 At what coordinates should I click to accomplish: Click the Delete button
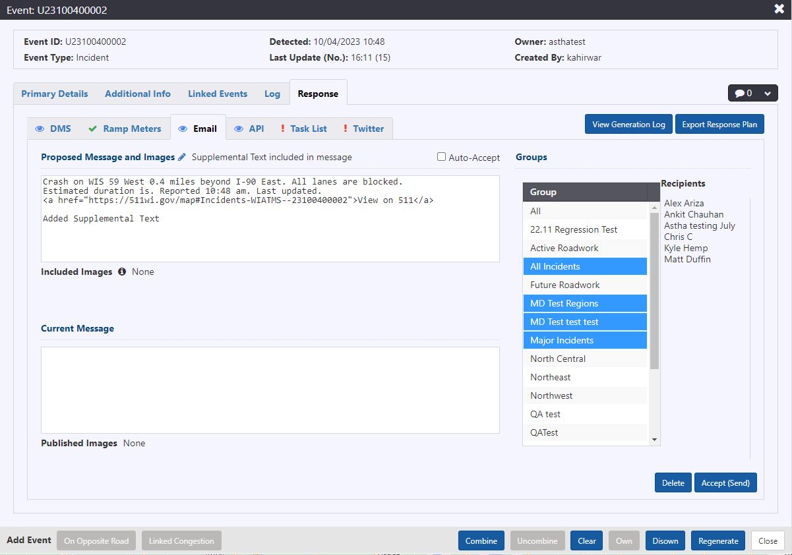coord(673,482)
